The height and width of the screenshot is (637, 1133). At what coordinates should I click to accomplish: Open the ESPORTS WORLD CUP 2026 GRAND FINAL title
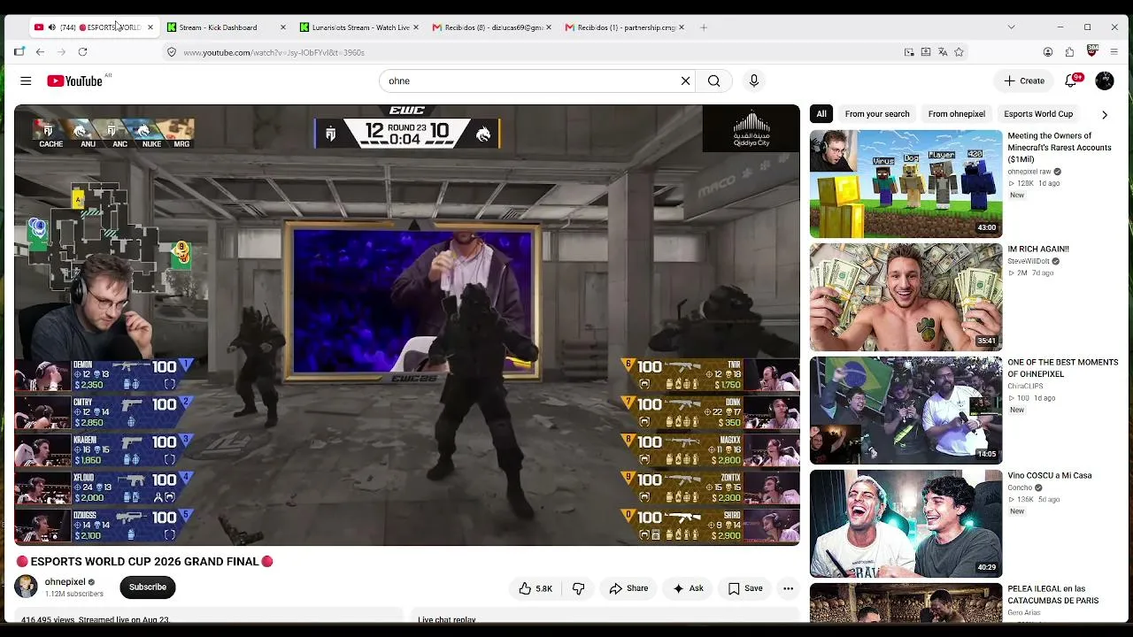coord(144,562)
